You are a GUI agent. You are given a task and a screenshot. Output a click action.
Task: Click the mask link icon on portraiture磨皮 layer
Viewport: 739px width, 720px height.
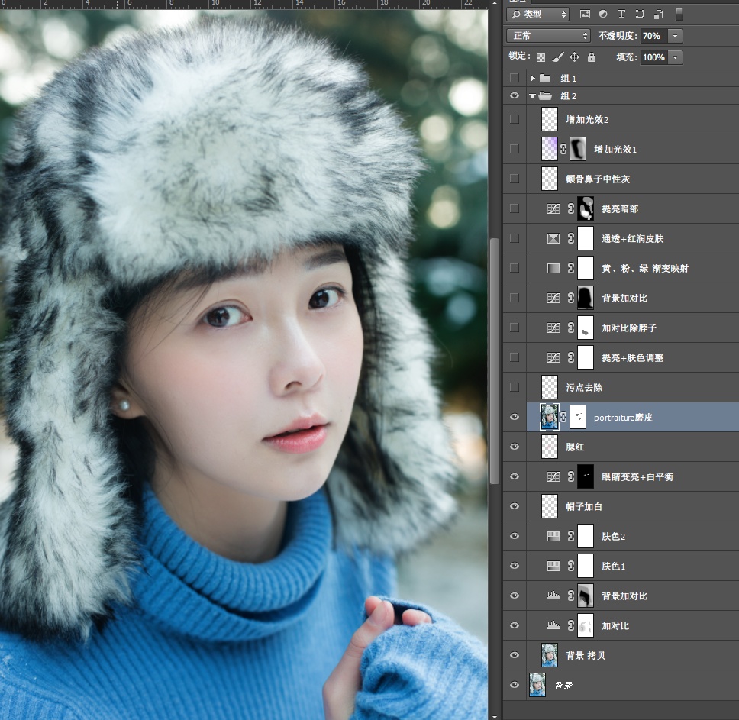tap(563, 417)
